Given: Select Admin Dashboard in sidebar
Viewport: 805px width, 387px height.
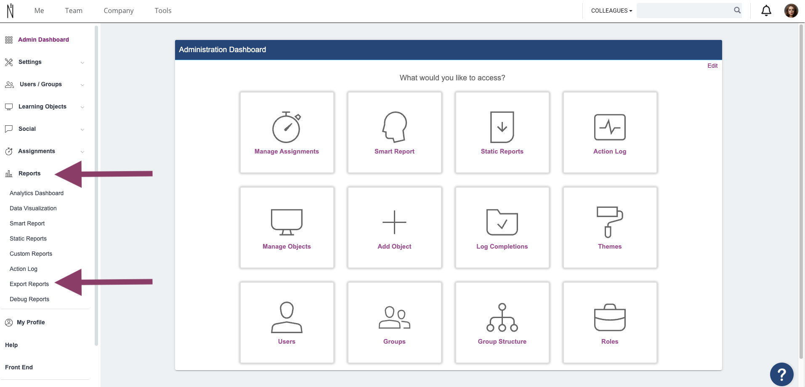Looking at the screenshot, I should [43, 40].
